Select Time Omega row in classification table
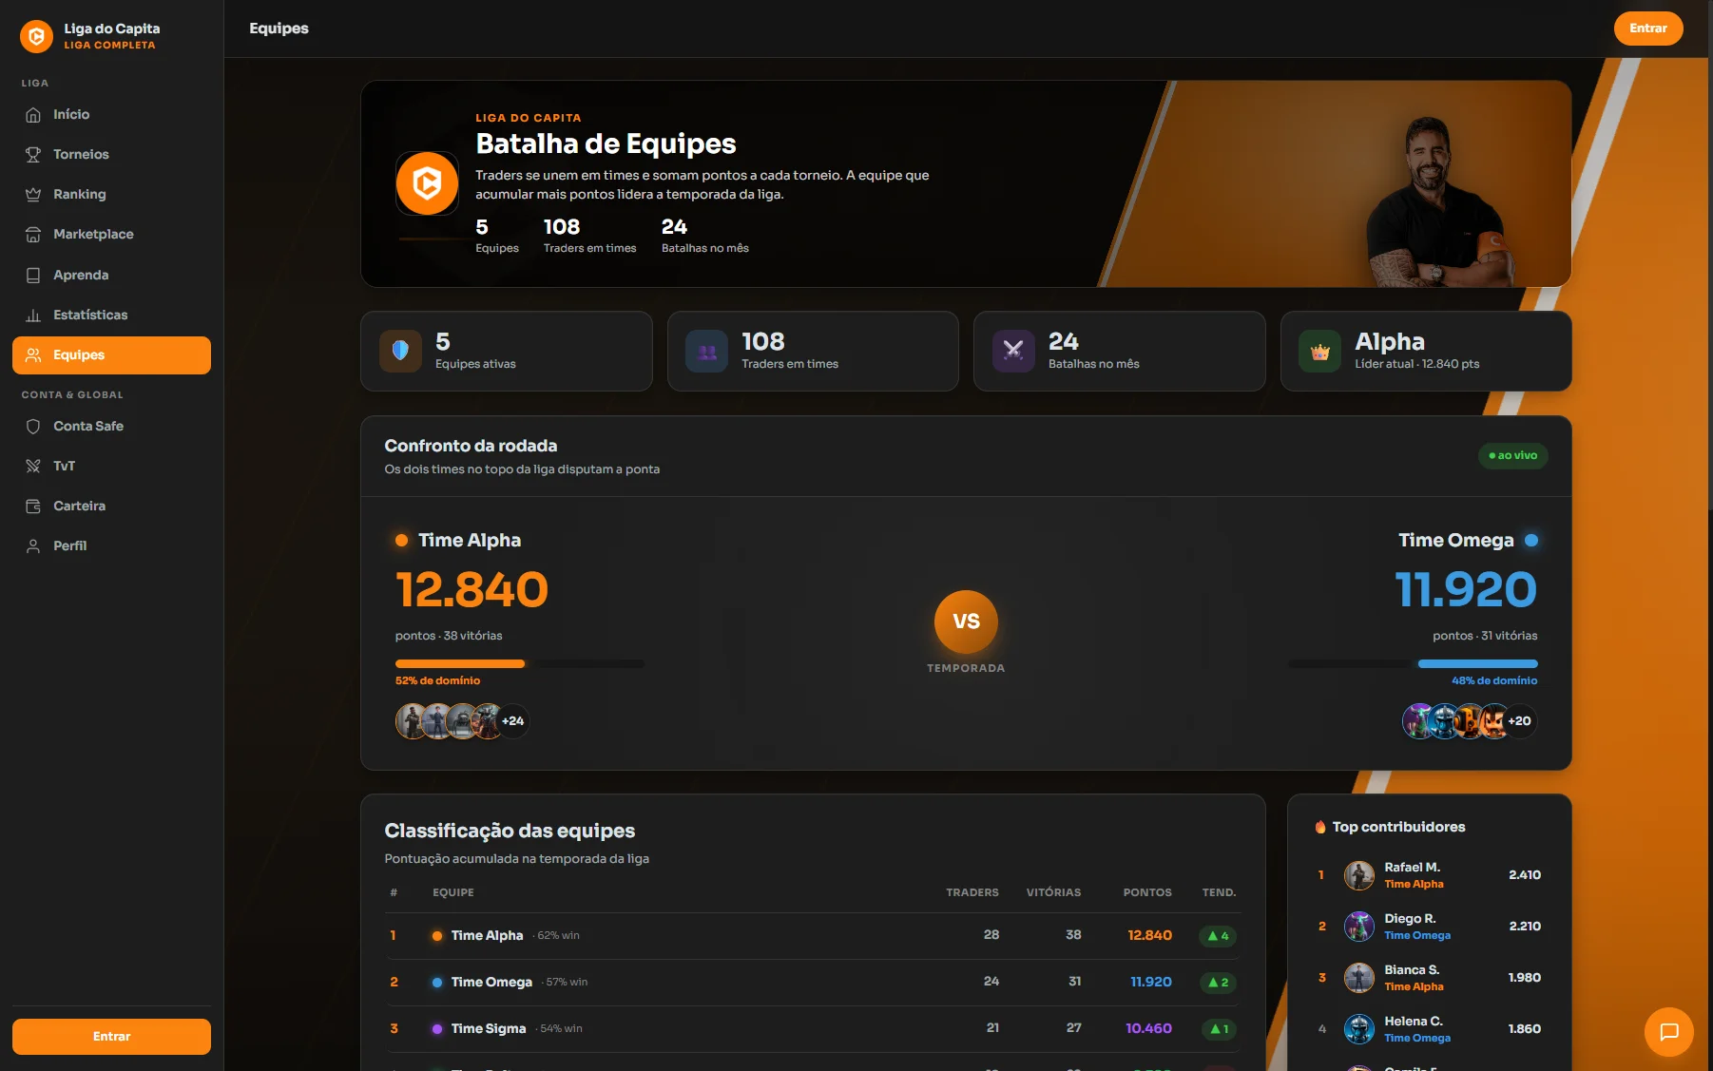The image size is (1713, 1071). tap(813, 982)
